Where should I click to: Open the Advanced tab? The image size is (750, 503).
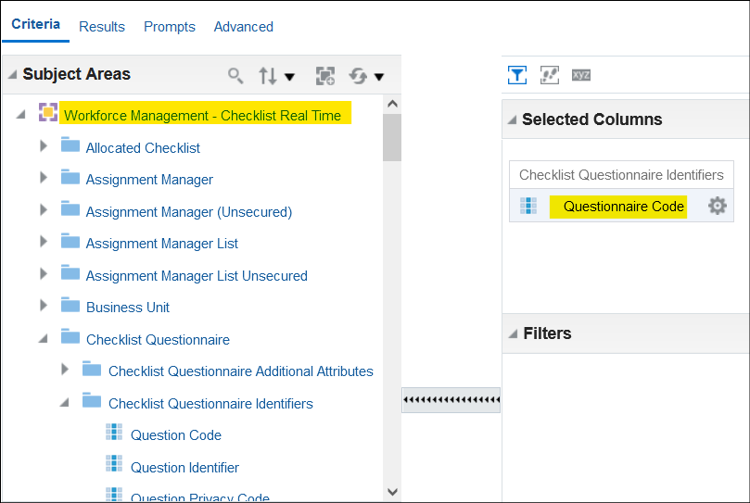[x=244, y=27]
